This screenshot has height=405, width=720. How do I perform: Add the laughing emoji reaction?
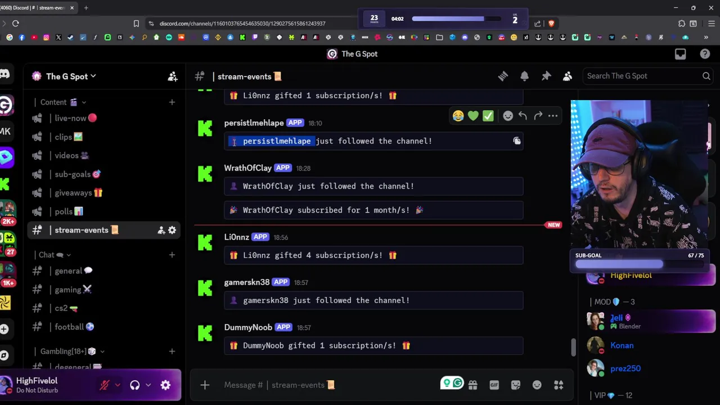click(x=458, y=116)
